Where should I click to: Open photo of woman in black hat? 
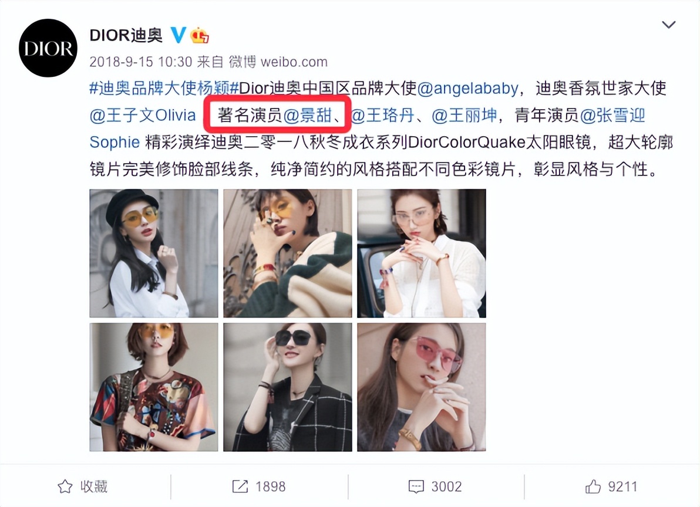[x=154, y=253]
